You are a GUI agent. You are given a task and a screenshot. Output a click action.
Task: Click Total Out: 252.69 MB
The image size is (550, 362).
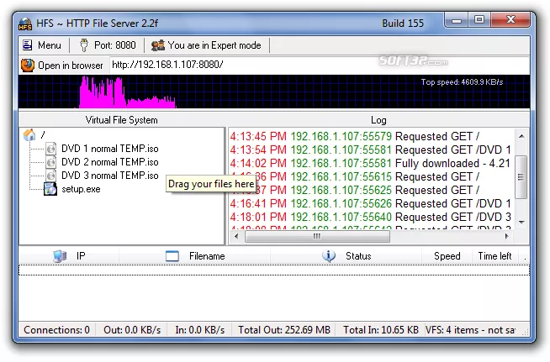point(284,330)
